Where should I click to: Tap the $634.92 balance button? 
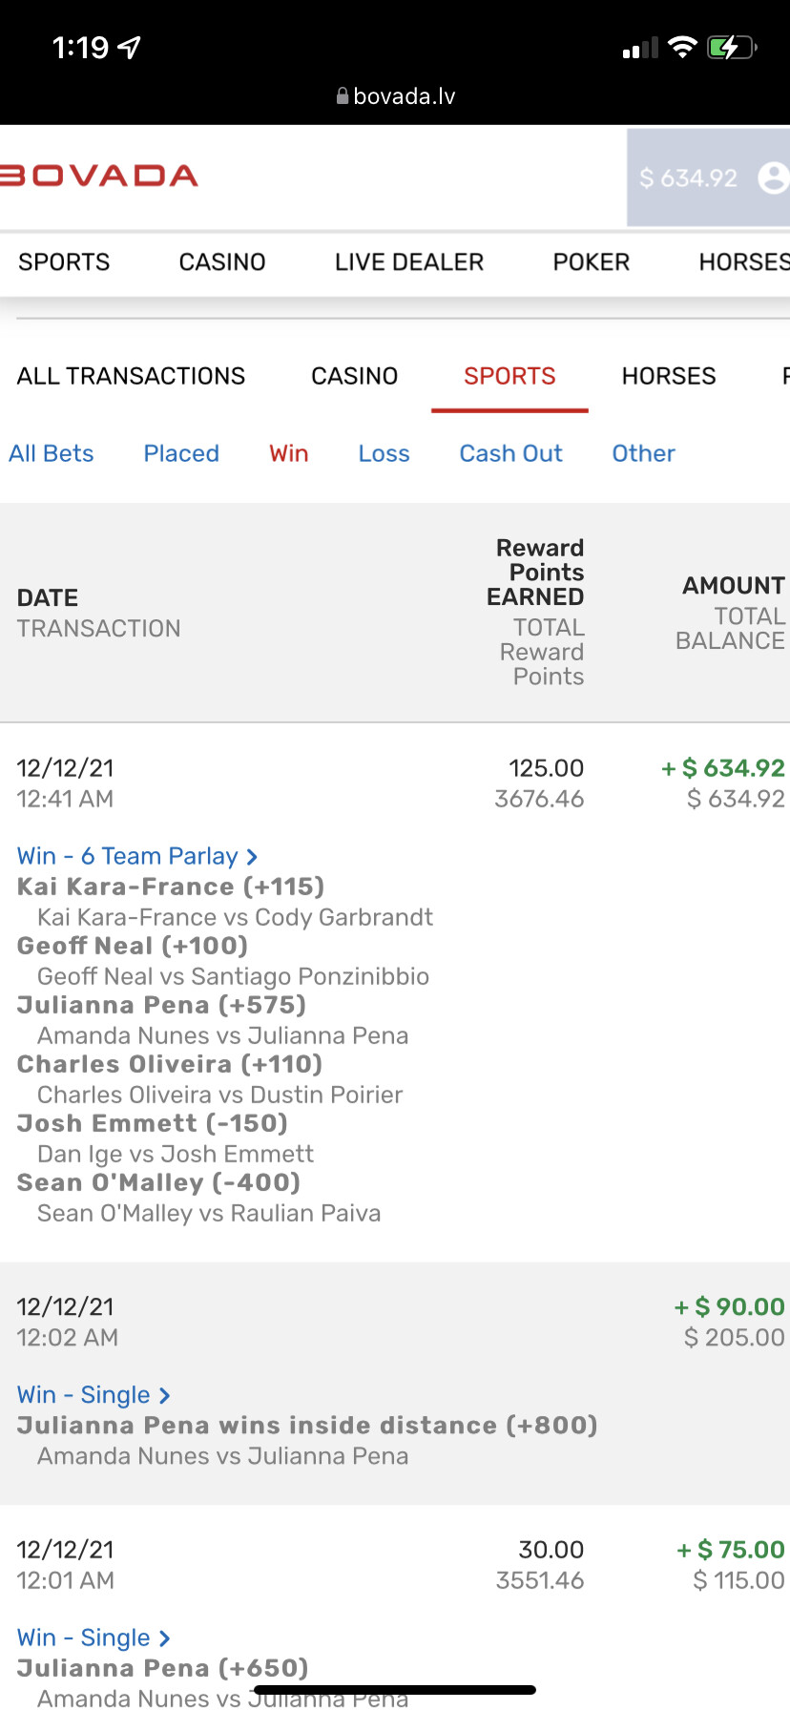[x=688, y=178]
